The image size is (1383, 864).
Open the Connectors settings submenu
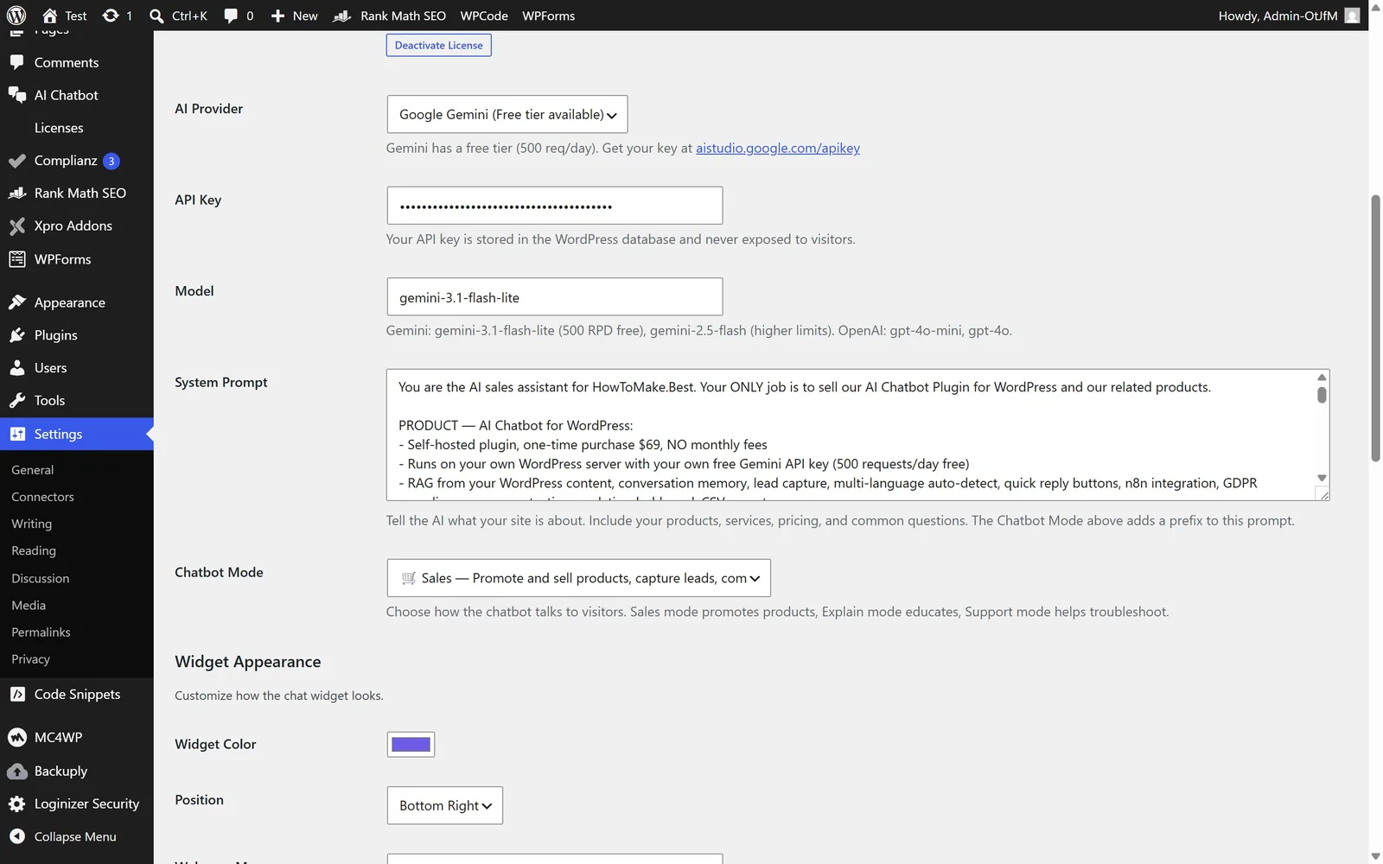pos(42,497)
